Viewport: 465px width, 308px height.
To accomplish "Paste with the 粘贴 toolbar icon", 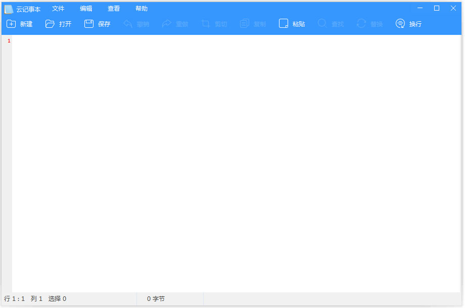I will (x=284, y=24).
